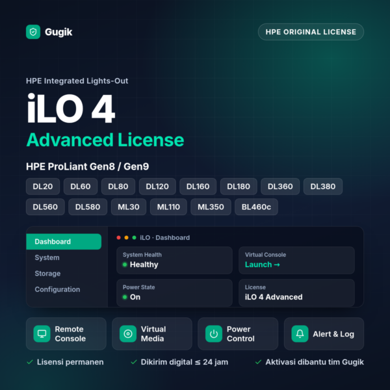Screen dimensions: 390x390
Task: Click the Alert & Log bell icon
Action: [300, 334]
